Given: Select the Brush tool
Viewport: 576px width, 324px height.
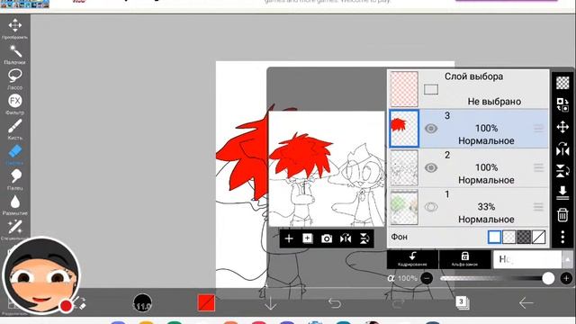Looking at the screenshot, I should 15,130.
